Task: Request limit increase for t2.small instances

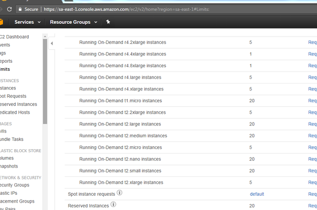Action: (x=313, y=171)
